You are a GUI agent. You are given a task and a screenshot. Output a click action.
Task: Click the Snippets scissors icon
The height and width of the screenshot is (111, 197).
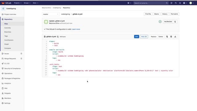(x=2, y=93)
